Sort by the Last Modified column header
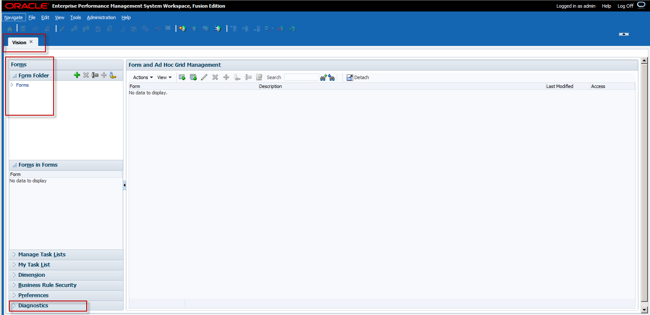This screenshot has height=315, width=650. (568, 86)
